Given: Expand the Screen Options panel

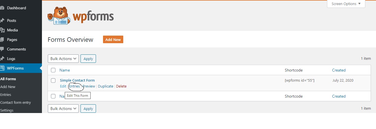Looking at the screenshot, I should point(346,4).
